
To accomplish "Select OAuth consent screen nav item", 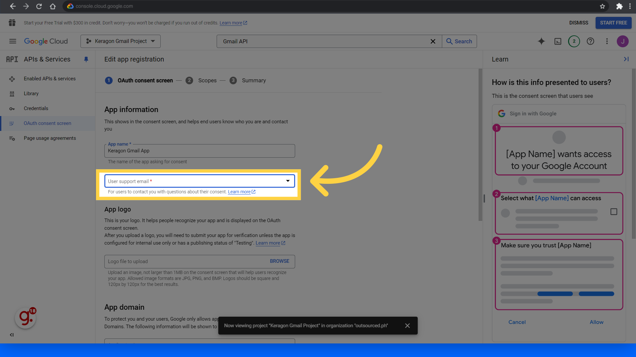I will [x=48, y=123].
